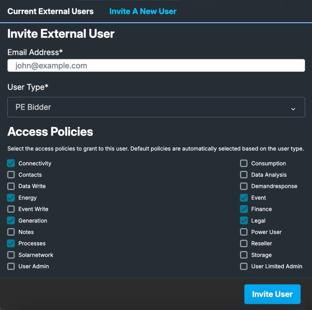Switch to Current External Users tab

tap(50, 11)
